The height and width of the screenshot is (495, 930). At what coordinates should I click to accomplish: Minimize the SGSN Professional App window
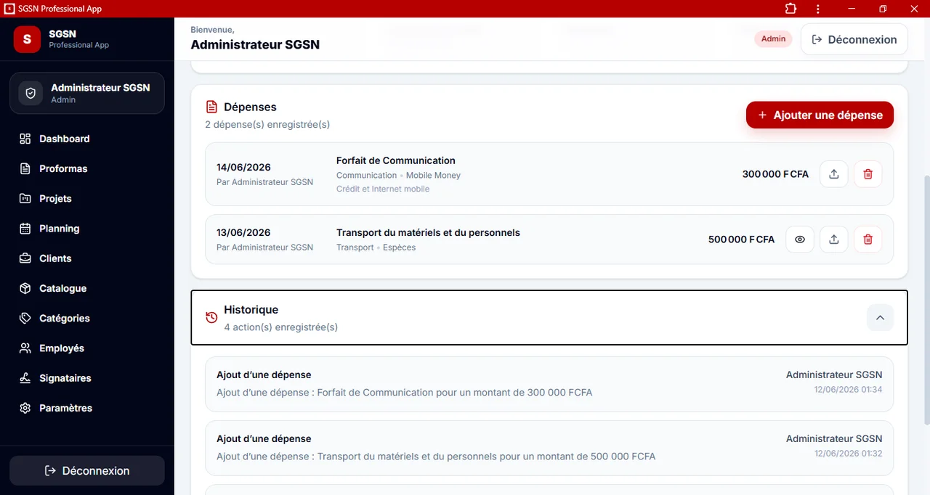click(852, 9)
